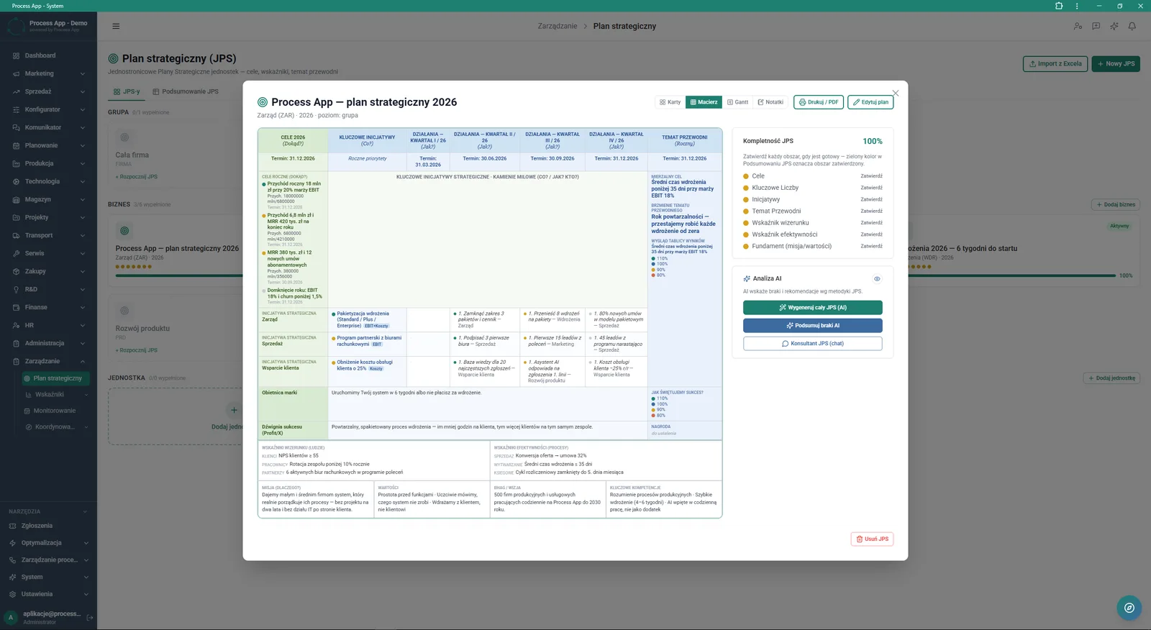Click the Magazyn sidebar icon
The width and height of the screenshot is (1151, 630).
tap(16, 199)
